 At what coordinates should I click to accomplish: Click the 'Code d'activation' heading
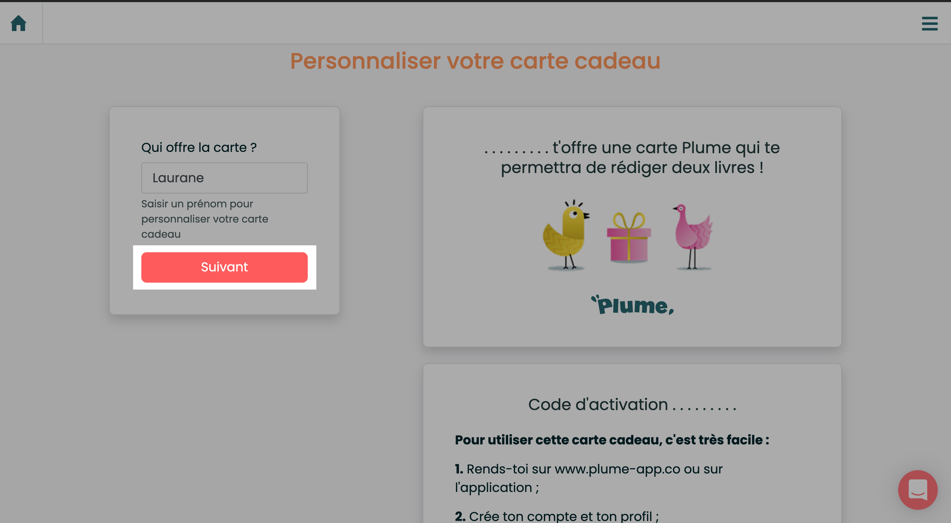click(x=598, y=404)
